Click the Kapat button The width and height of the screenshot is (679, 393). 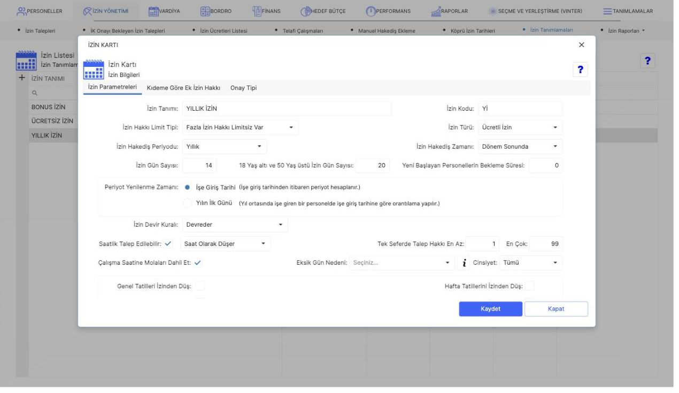556,309
